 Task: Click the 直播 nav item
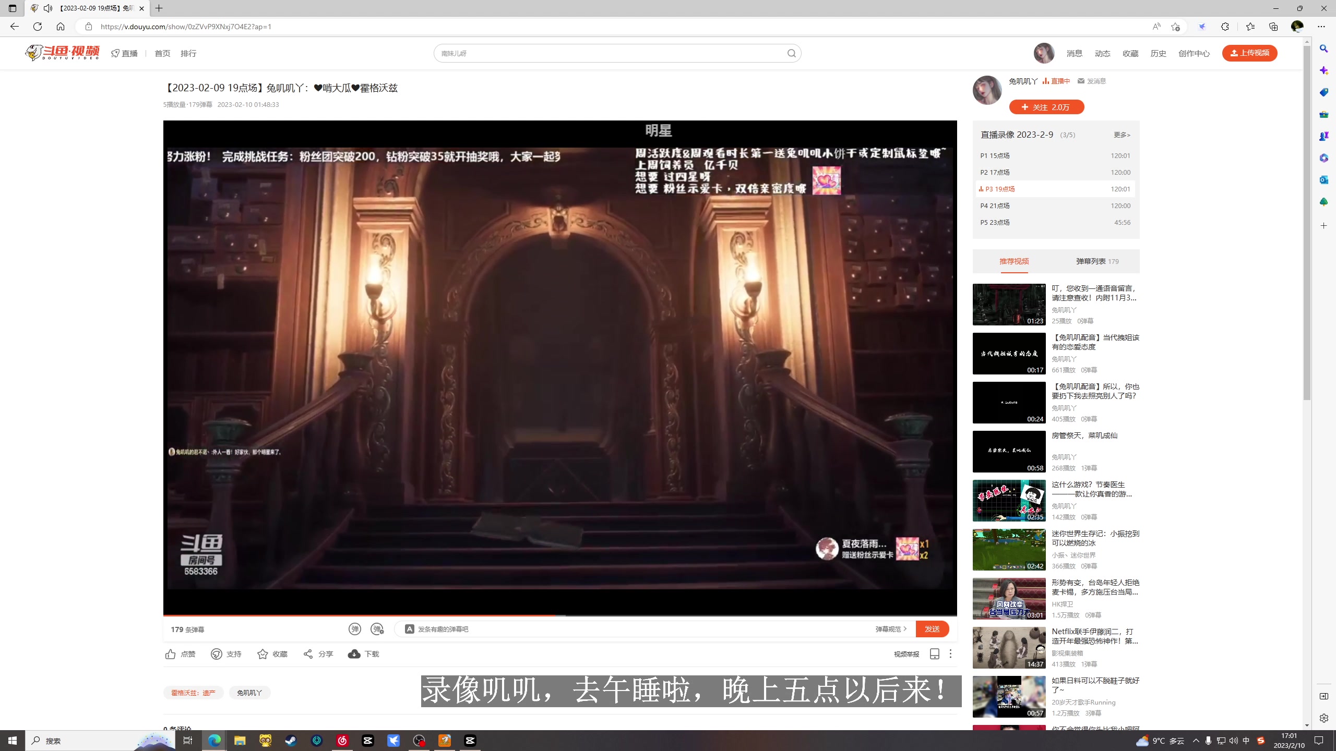pos(125,53)
